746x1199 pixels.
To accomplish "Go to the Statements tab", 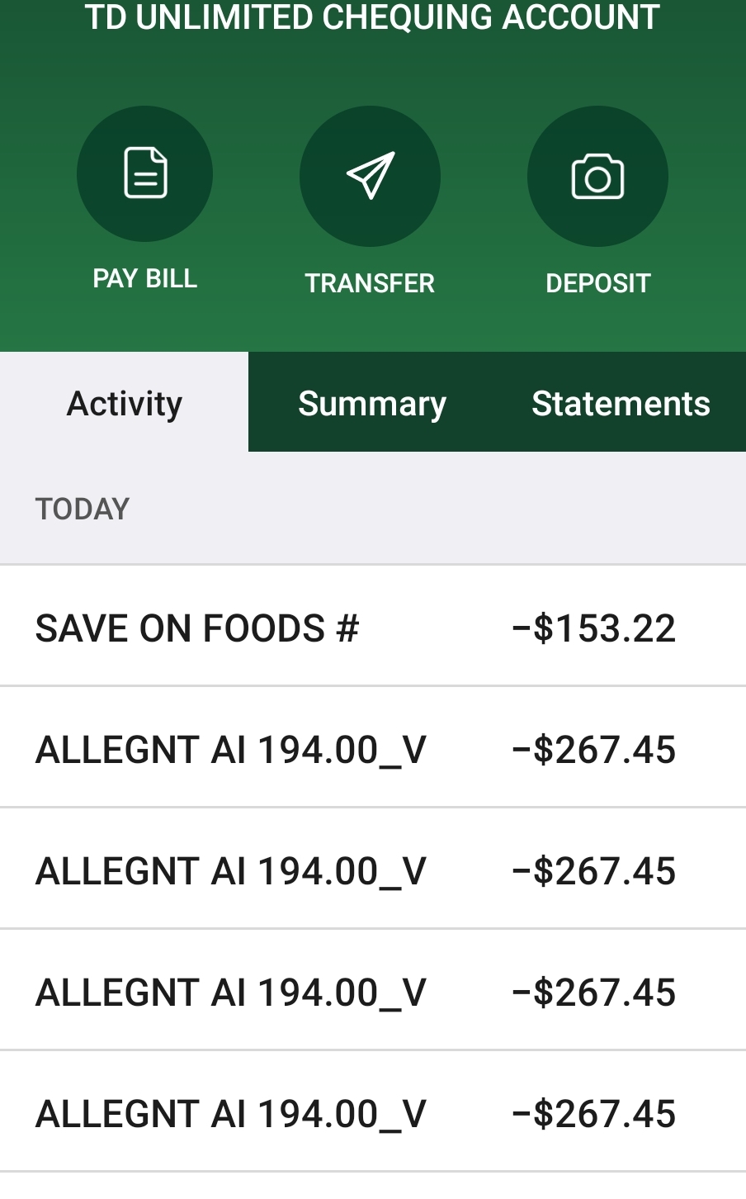I will coord(621,404).
